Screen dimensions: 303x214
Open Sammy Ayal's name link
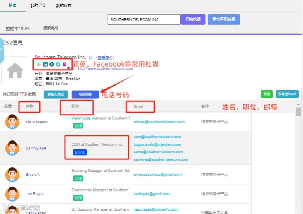click(x=36, y=148)
